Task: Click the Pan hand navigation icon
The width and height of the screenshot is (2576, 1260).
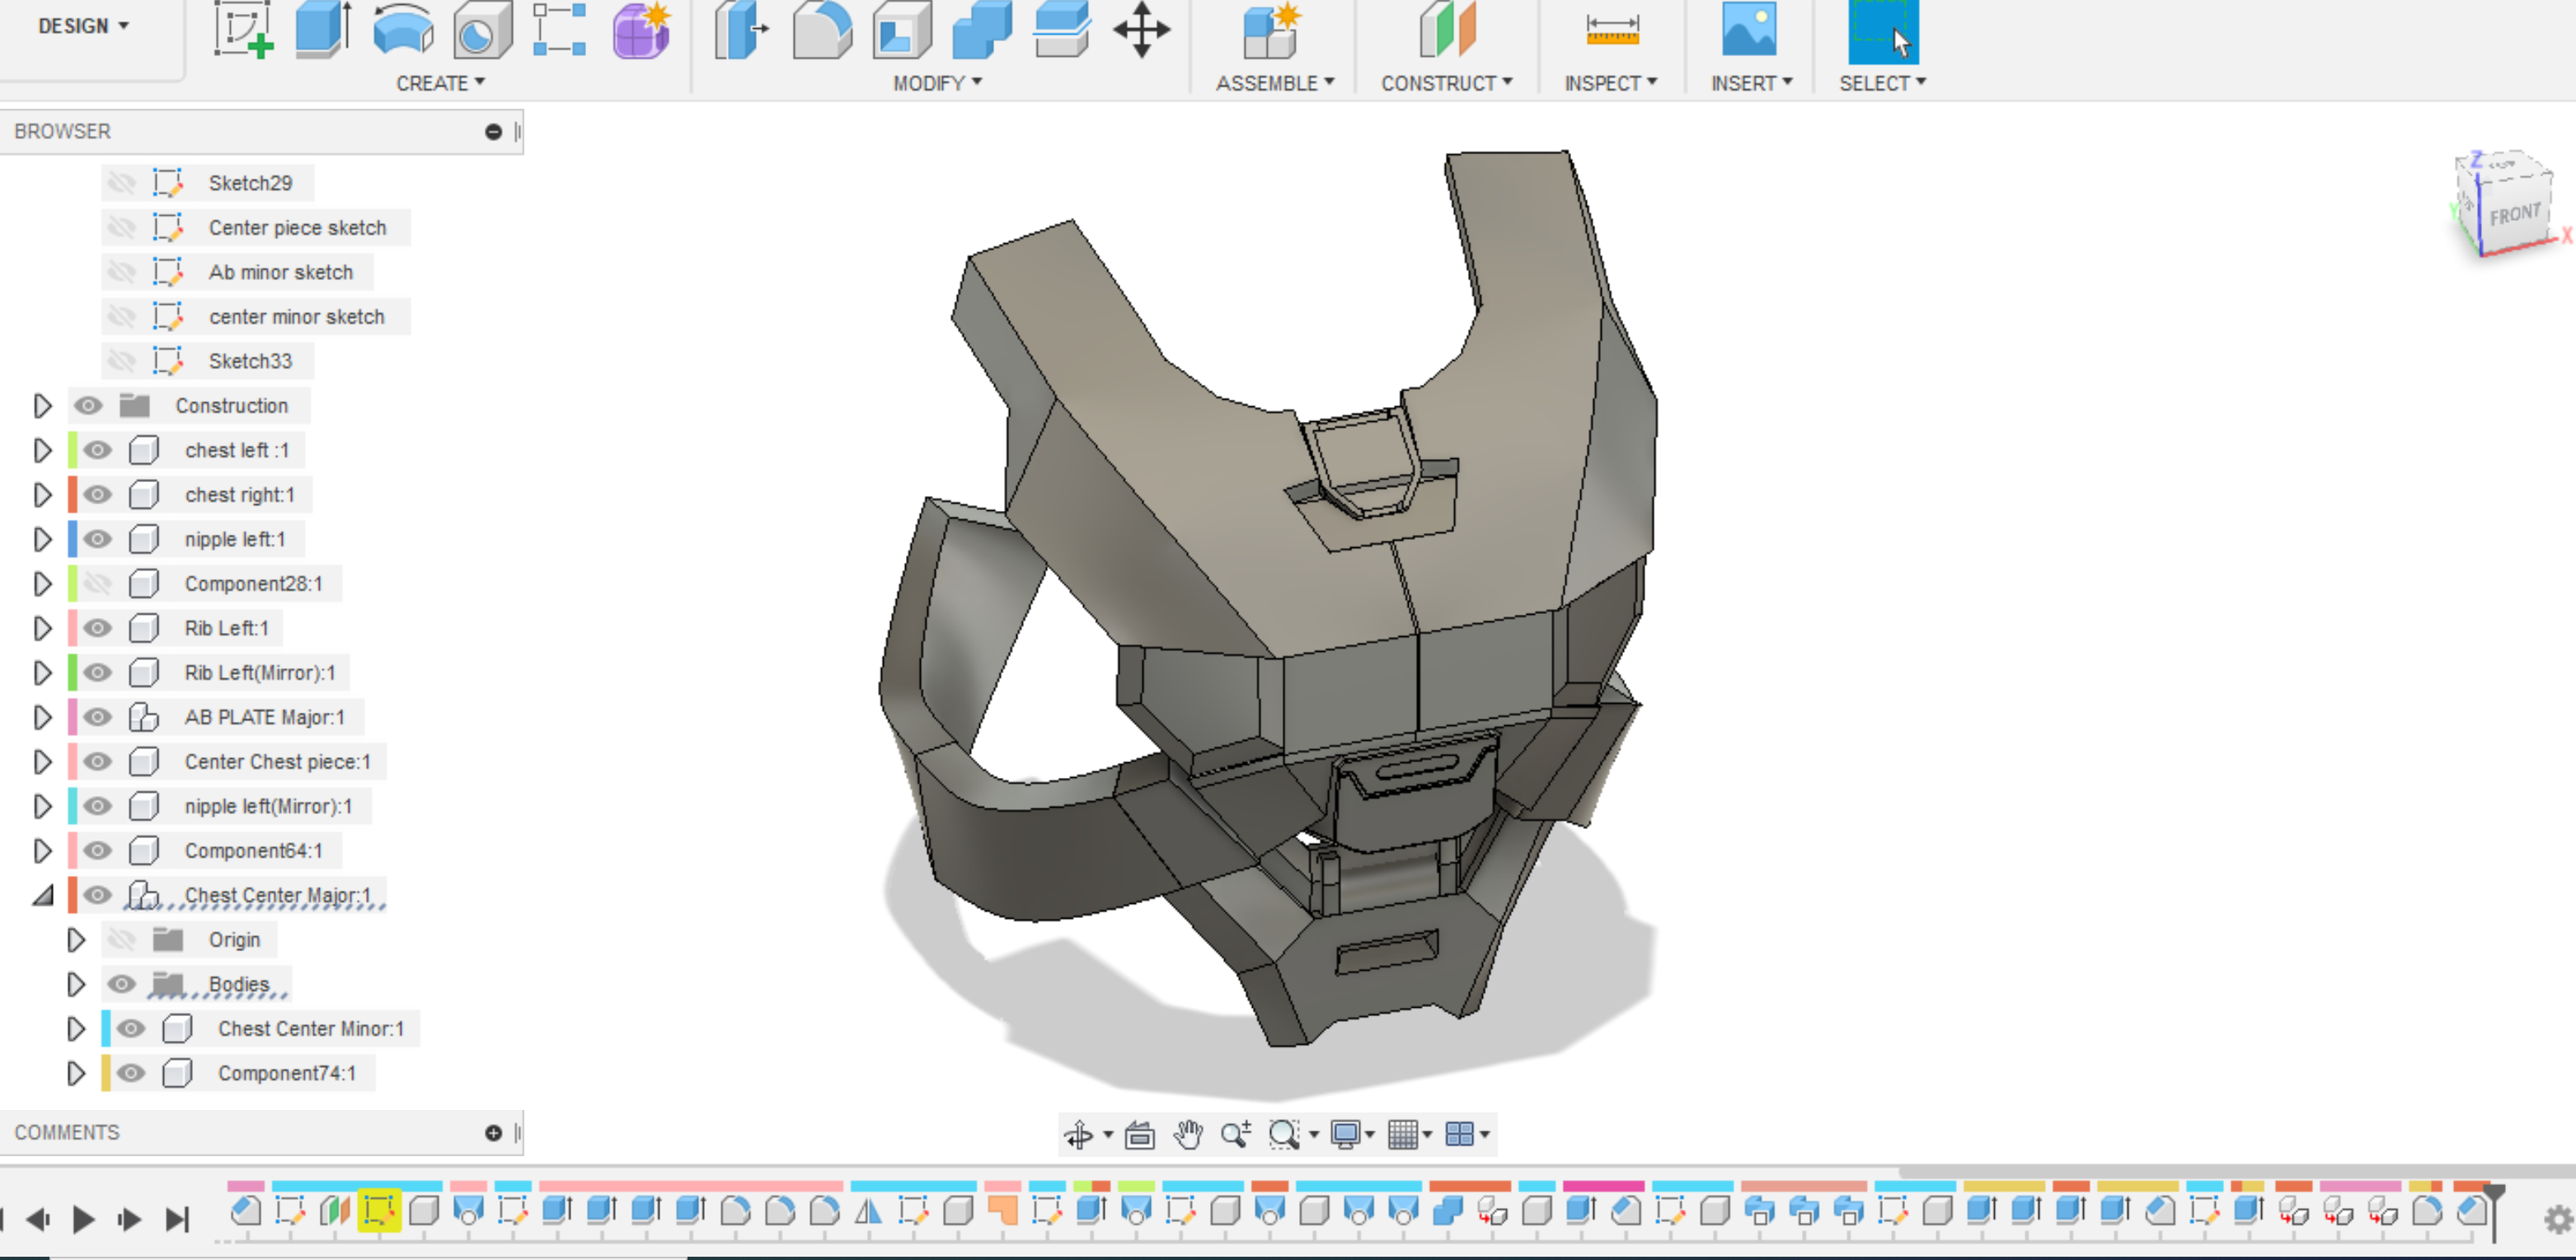Action: pos(1187,1134)
